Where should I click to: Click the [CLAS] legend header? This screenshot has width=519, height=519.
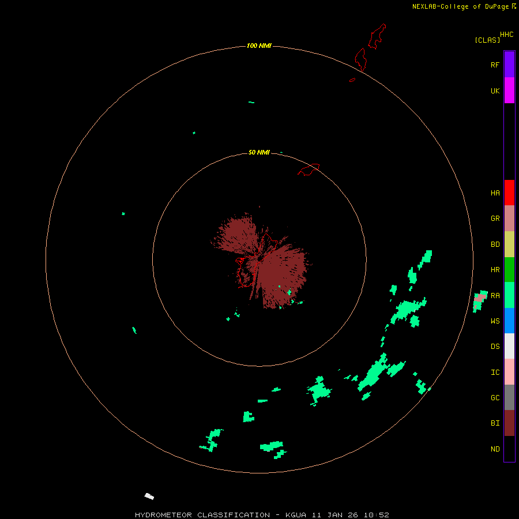[x=487, y=40]
